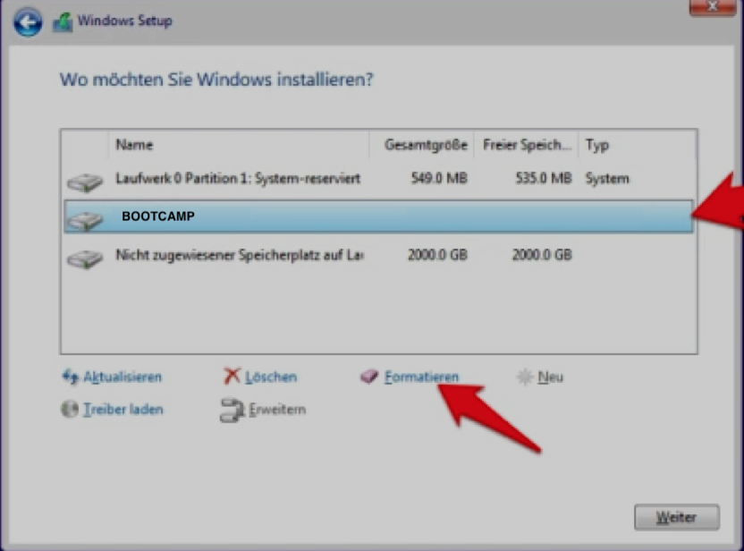Click the 549.0 MB total size cell
Viewport: 744px width, 551px height.
click(x=439, y=178)
